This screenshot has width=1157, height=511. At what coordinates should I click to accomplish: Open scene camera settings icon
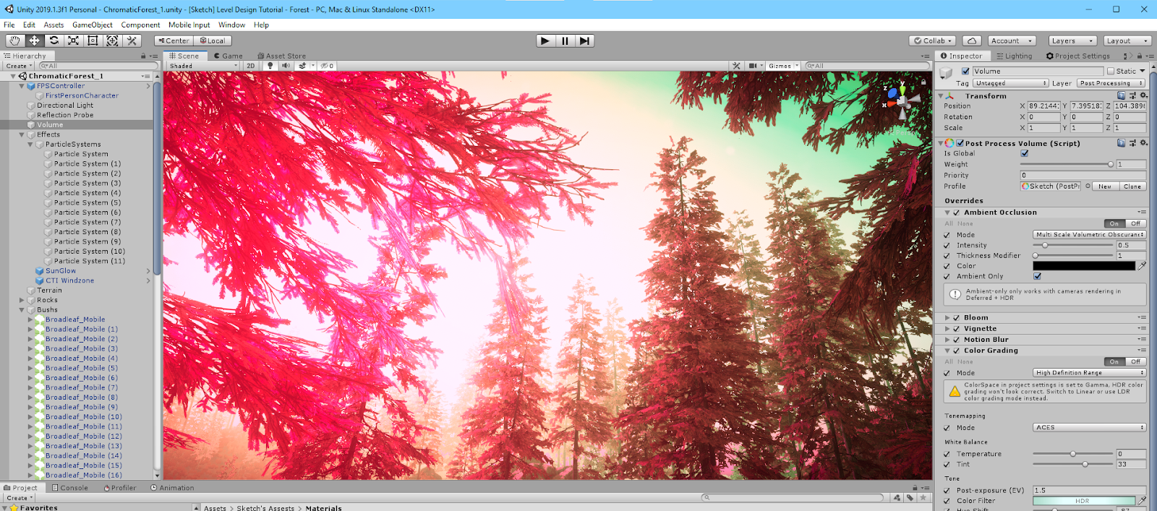point(753,66)
